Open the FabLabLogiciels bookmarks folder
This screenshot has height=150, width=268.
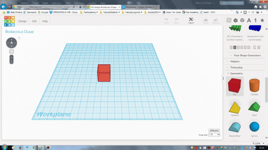click(x=132, y=12)
